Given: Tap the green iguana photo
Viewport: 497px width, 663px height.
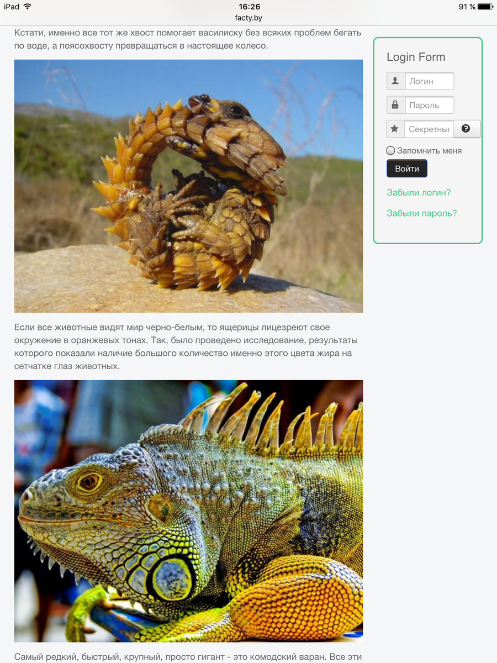Looking at the screenshot, I should pos(188,511).
